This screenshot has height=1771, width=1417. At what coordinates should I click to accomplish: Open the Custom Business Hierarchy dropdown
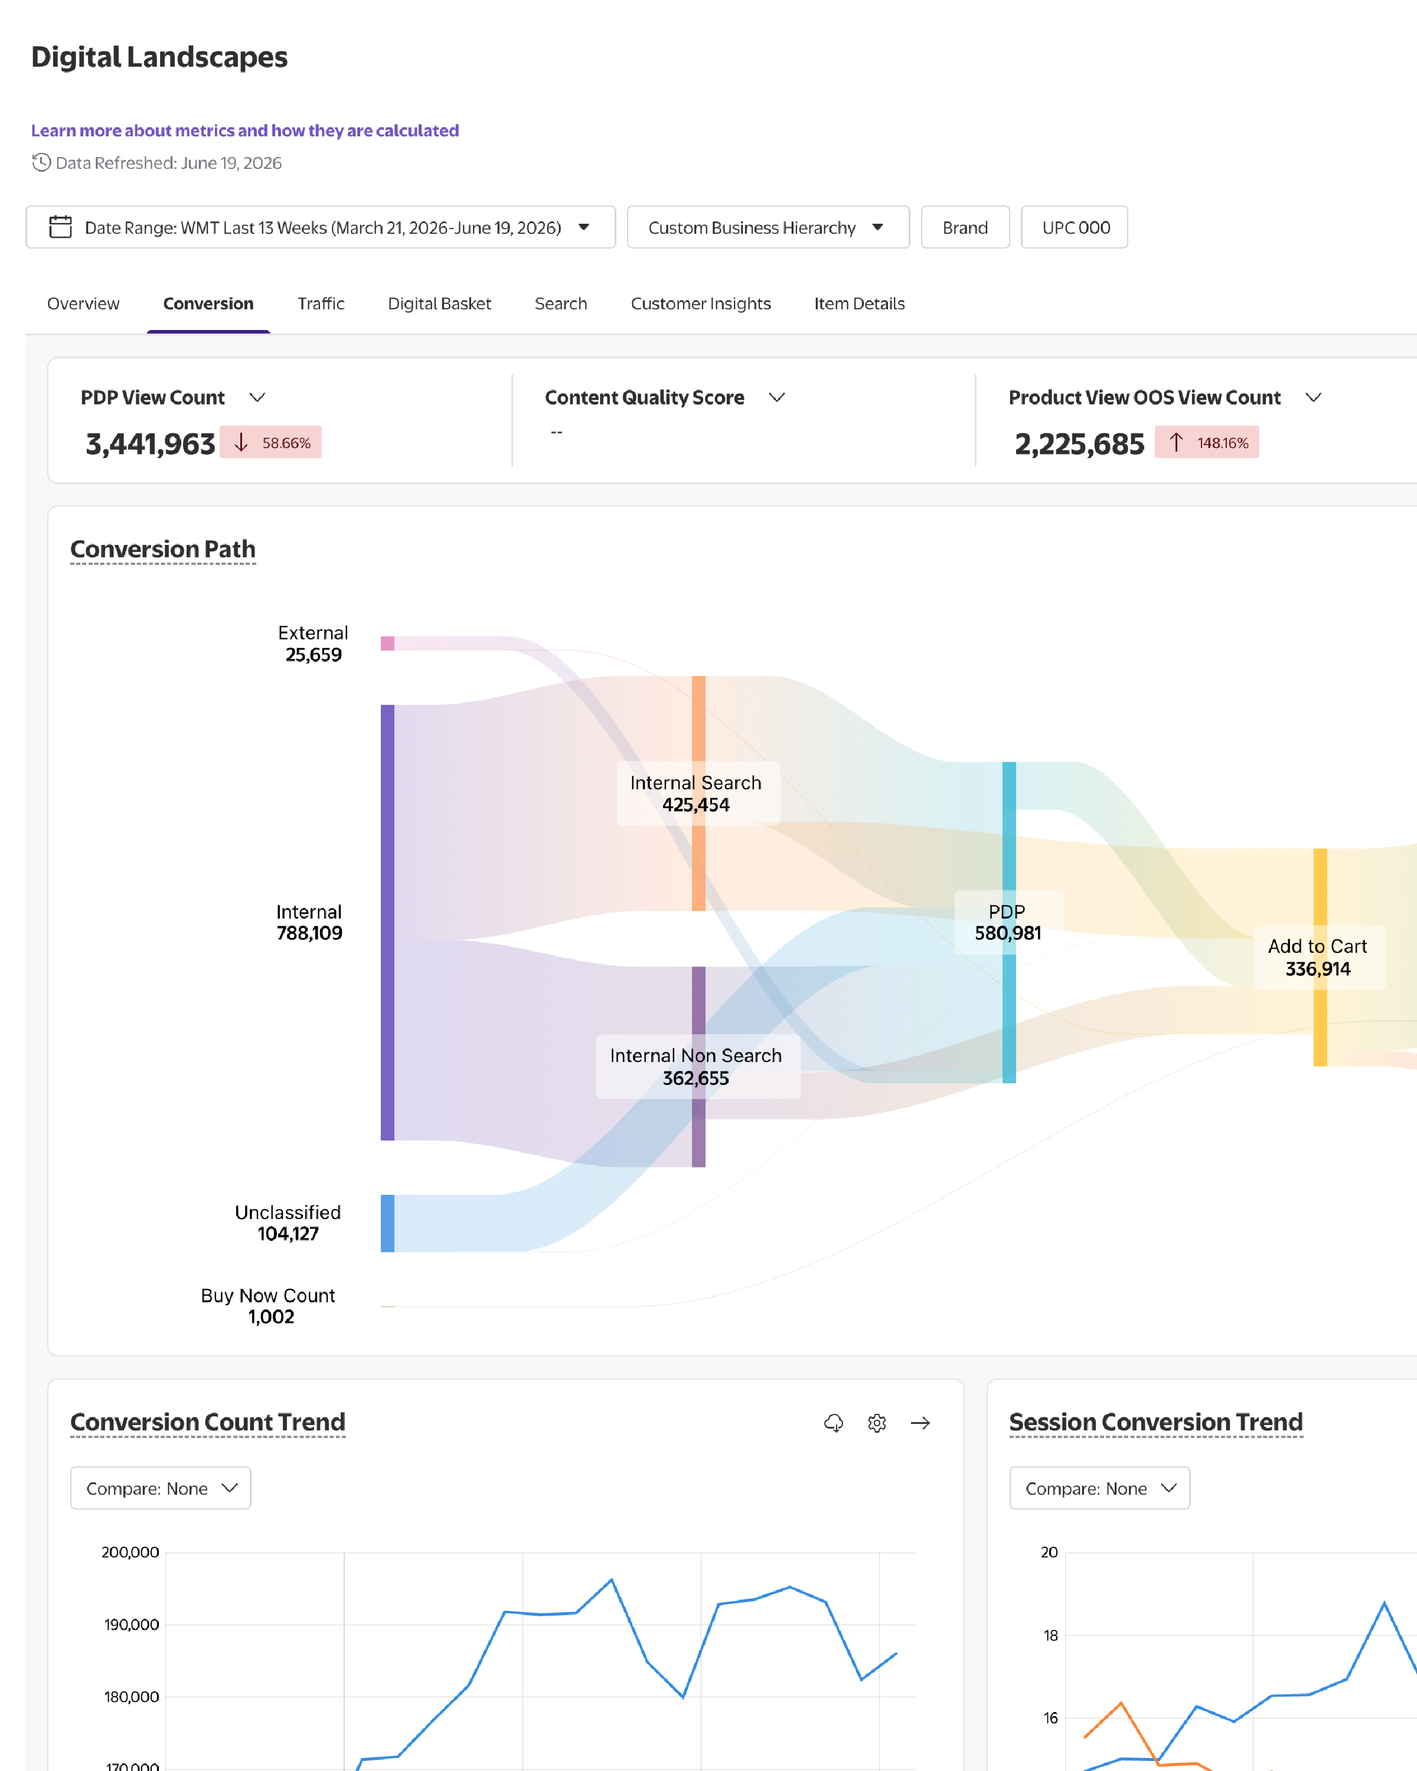[x=768, y=227]
